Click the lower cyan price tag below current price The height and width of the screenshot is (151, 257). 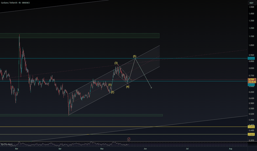(x=251, y=85)
